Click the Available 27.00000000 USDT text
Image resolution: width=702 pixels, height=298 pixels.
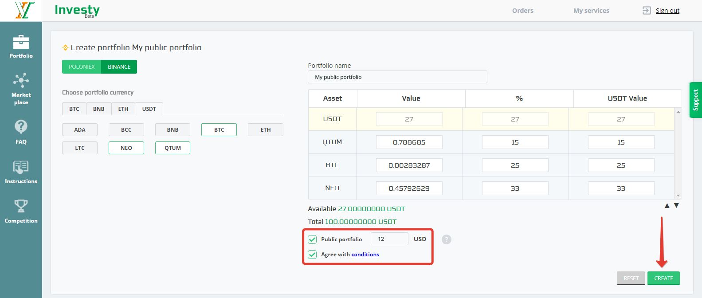(357, 209)
